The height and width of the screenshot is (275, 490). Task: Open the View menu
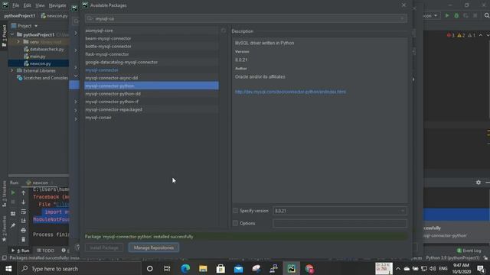40,5
